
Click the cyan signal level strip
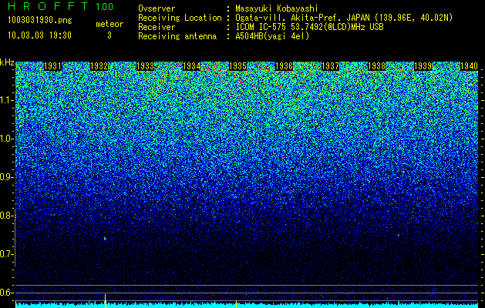(x=247, y=306)
